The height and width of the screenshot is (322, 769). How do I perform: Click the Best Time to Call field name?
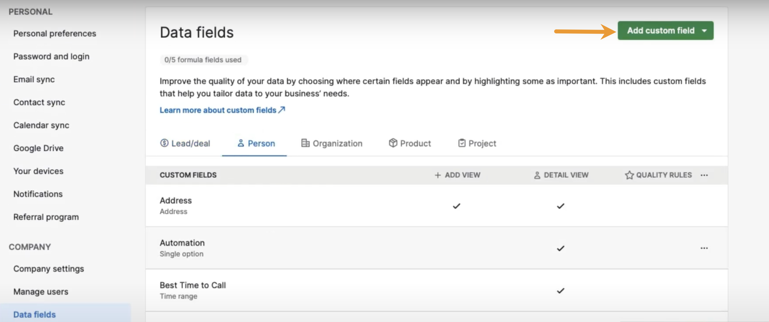tap(193, 285)
